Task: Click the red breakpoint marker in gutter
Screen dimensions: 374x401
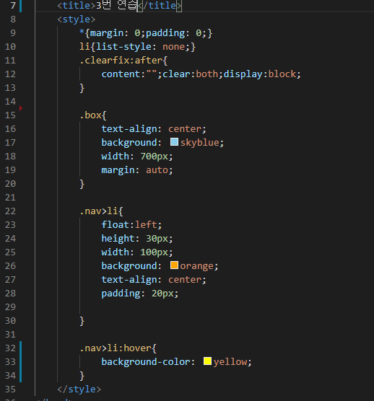Action: click(21, 108)
